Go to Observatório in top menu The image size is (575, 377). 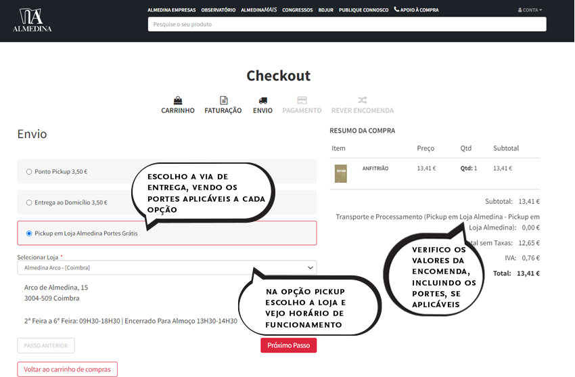pos(218,10)
